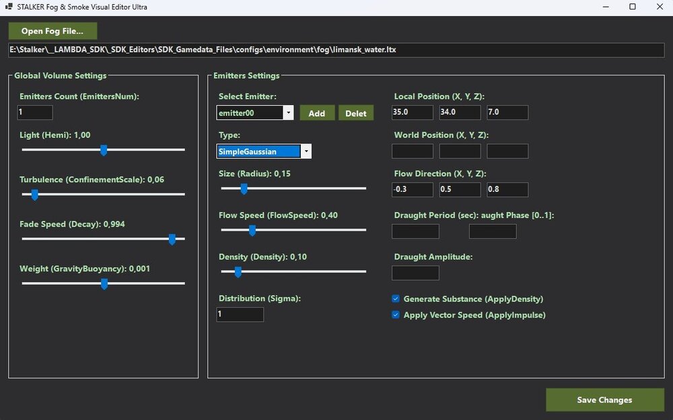This screenshot has height=420, width=673.
Task: Click the Global Volume Settings group title
Action: click(61, 75)
